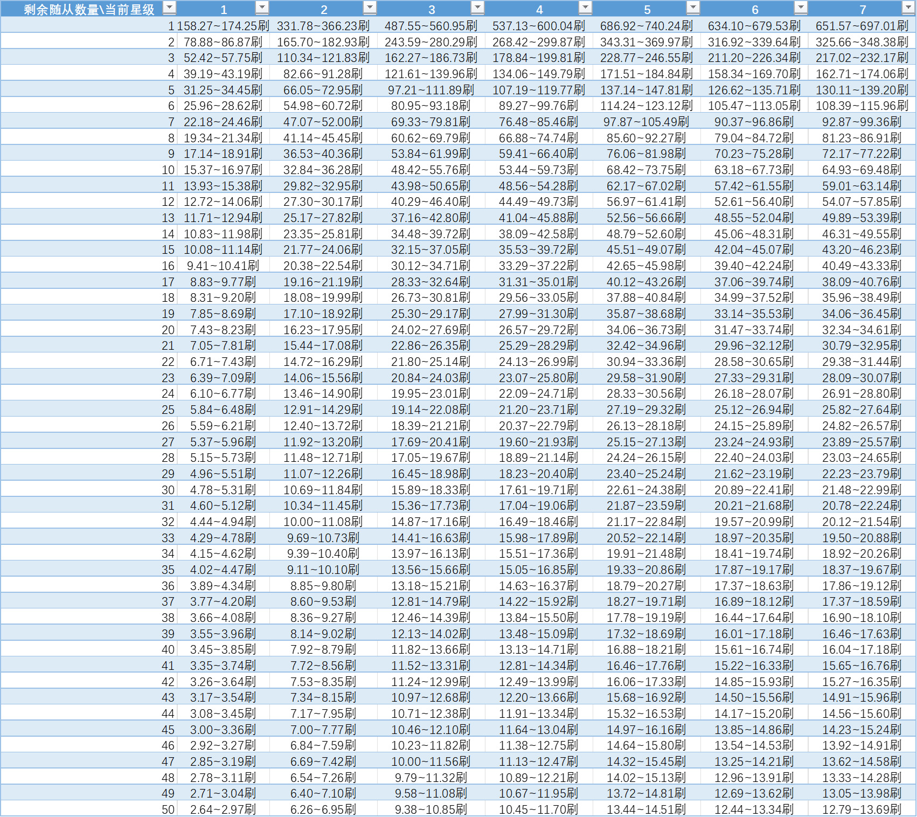Open filter dropdown for column 4

[585, 8]
